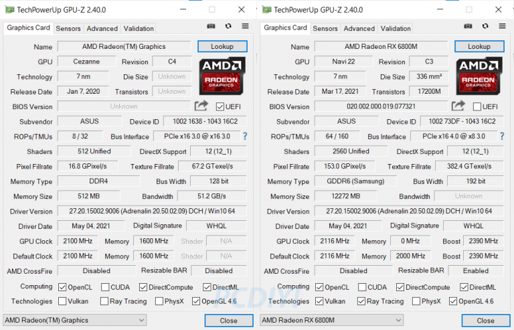The height and width of the screenshot is (330, 514).
Task: Toggle CUDA checkbox in left window
Action: (105, 287)
